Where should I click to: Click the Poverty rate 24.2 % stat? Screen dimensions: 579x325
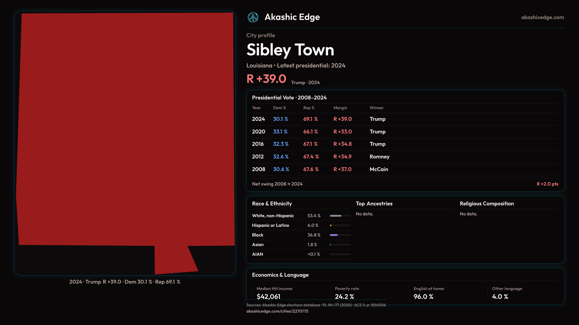[344, 296]
